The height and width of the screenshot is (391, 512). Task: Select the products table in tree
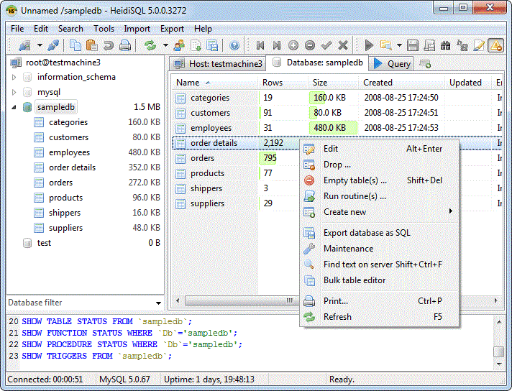point(65,198)
